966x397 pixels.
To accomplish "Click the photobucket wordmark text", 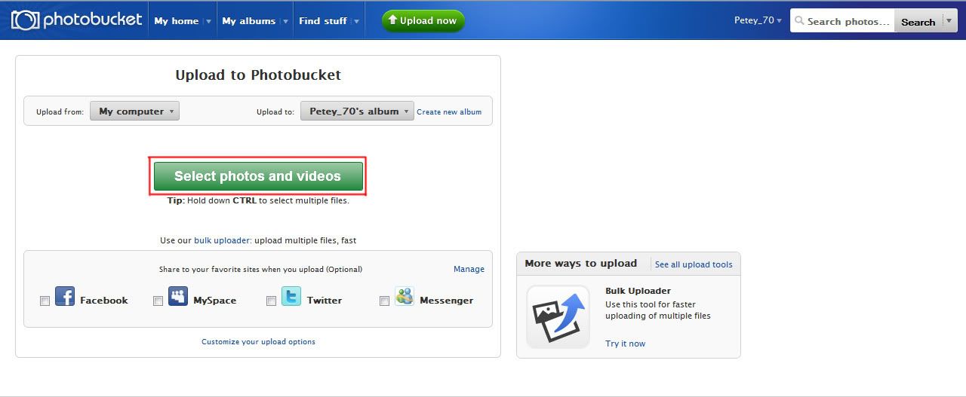I will pyautogui.click(x=92, y=20).
